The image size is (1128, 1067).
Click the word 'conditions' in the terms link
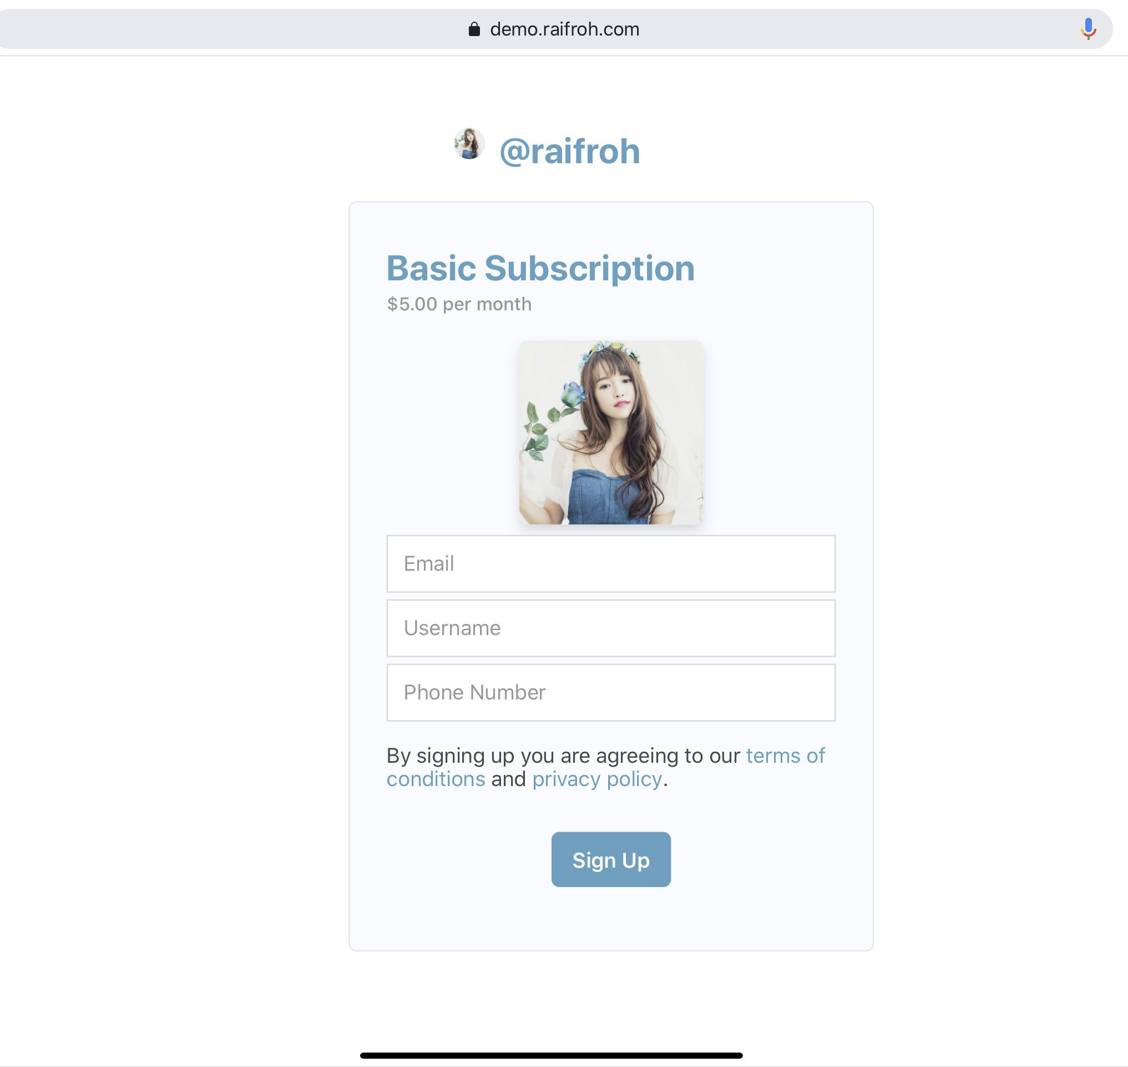[436, 779]
